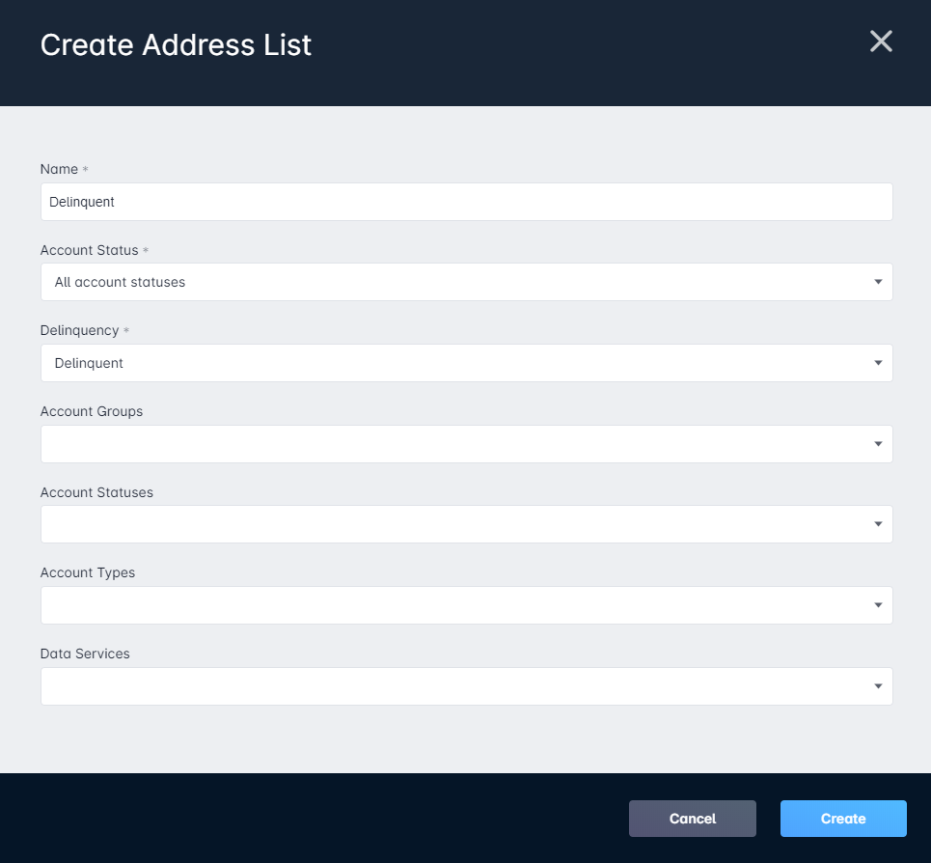Expand the Account Statuses dropdown
This screenshot has height=863, width=931.
tap(467, 524)
